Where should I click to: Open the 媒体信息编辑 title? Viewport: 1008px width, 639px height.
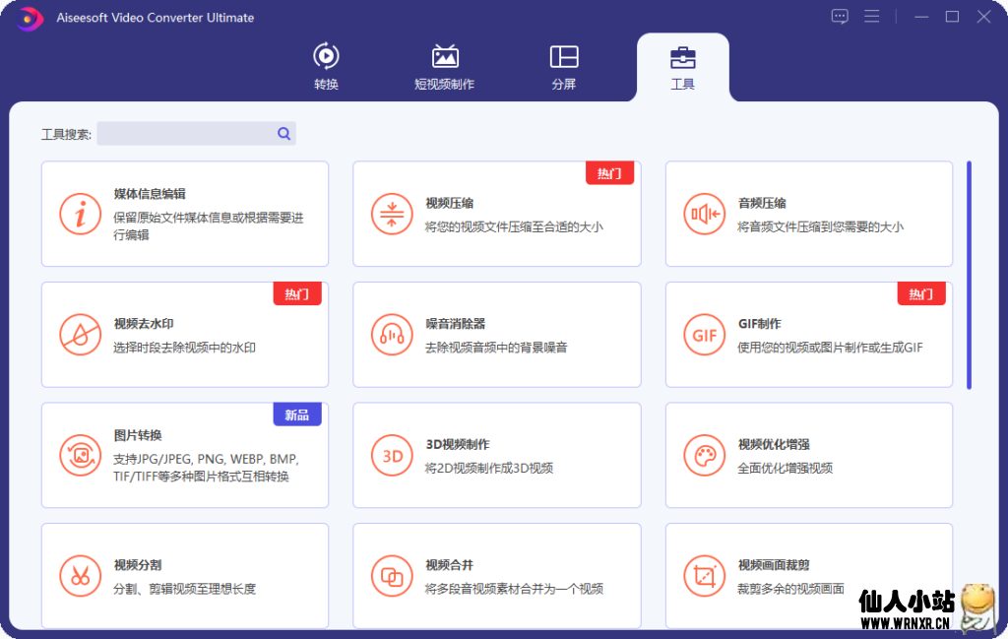point(150,194)
